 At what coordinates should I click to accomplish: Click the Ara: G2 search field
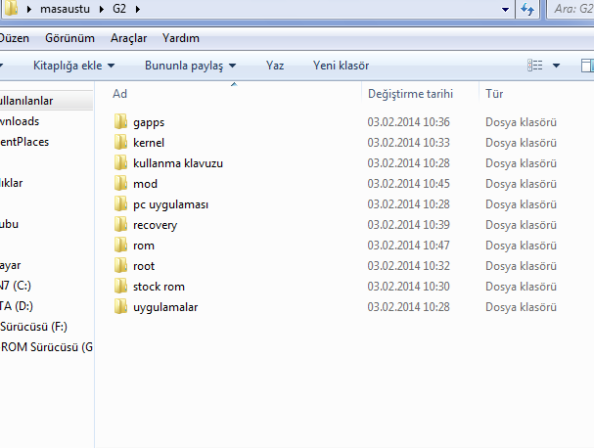[571, 9]
